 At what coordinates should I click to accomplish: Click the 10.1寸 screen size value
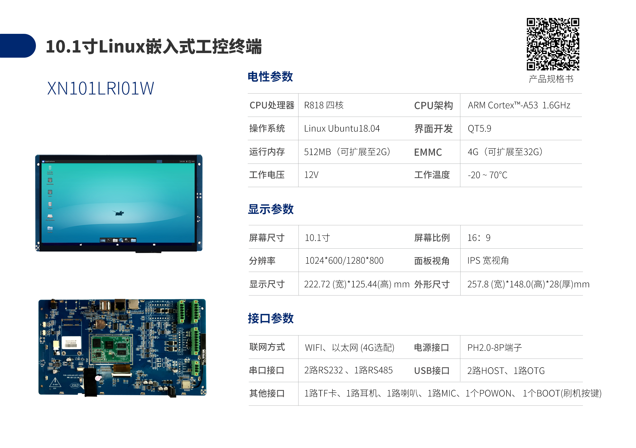[317, 238]
